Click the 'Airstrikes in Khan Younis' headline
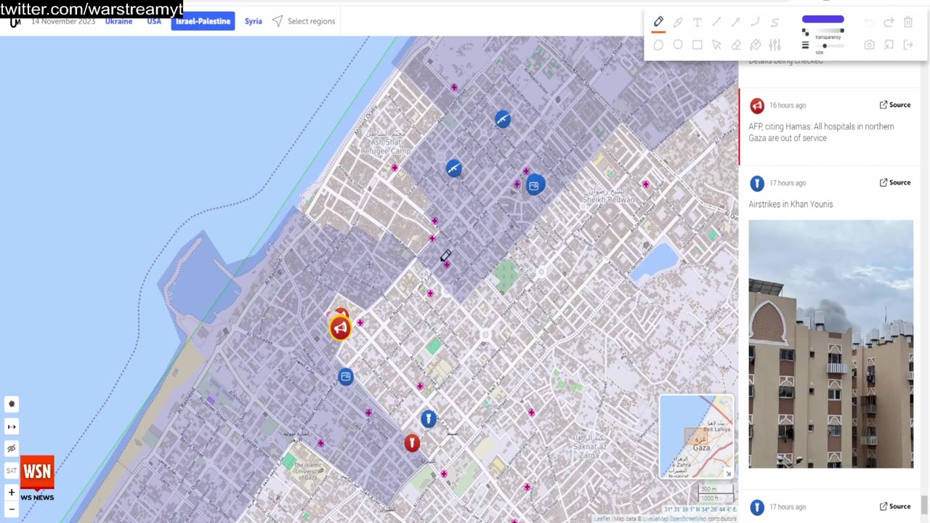Viewport: 930px width, 523px height. (790, 204)
